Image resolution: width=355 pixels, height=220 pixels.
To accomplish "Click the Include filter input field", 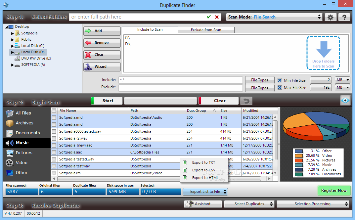I will [180, 80].
